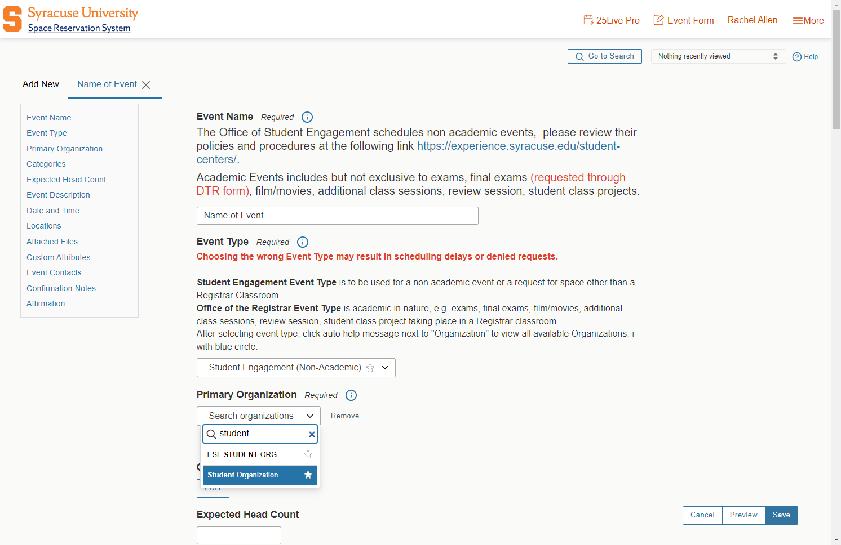Go to Custom Attributes section
The height and width of the screenshot is (545, 841).
tap(58, 257)
